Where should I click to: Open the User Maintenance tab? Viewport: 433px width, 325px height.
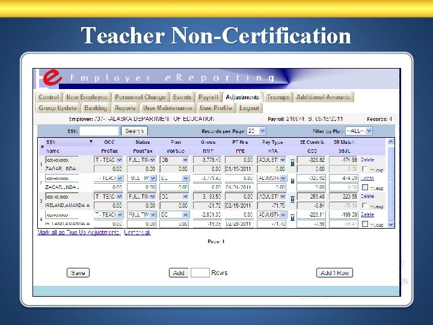tap(168, 108)
